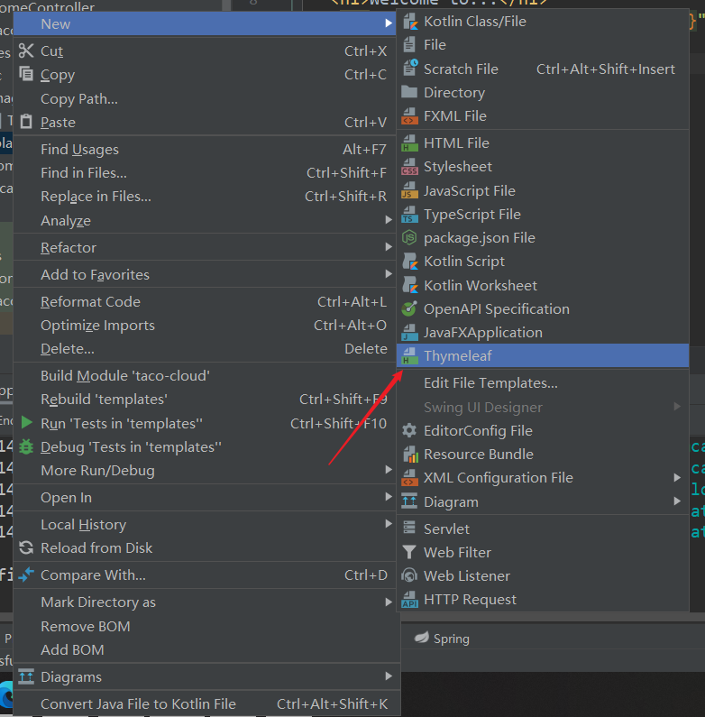The image size is (705, 717).
Task: Expand the Diagrams submenu arrow
Action: click(x=389, y=676)
